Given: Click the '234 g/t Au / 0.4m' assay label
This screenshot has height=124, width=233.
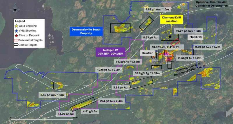Looking at the screenshot, I should (x=111, y=101).
